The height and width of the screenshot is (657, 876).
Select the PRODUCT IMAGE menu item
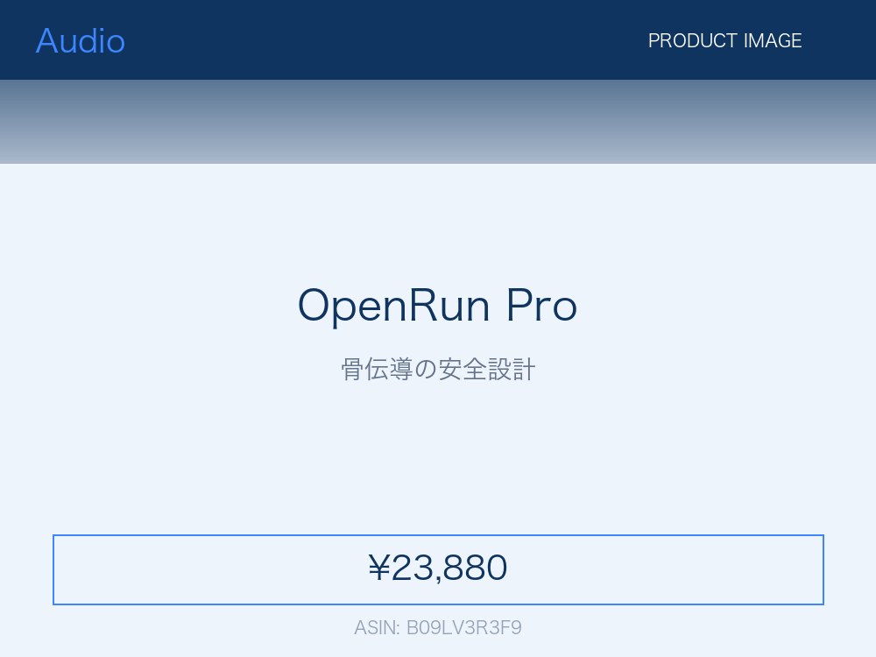[x=724, y=41]
